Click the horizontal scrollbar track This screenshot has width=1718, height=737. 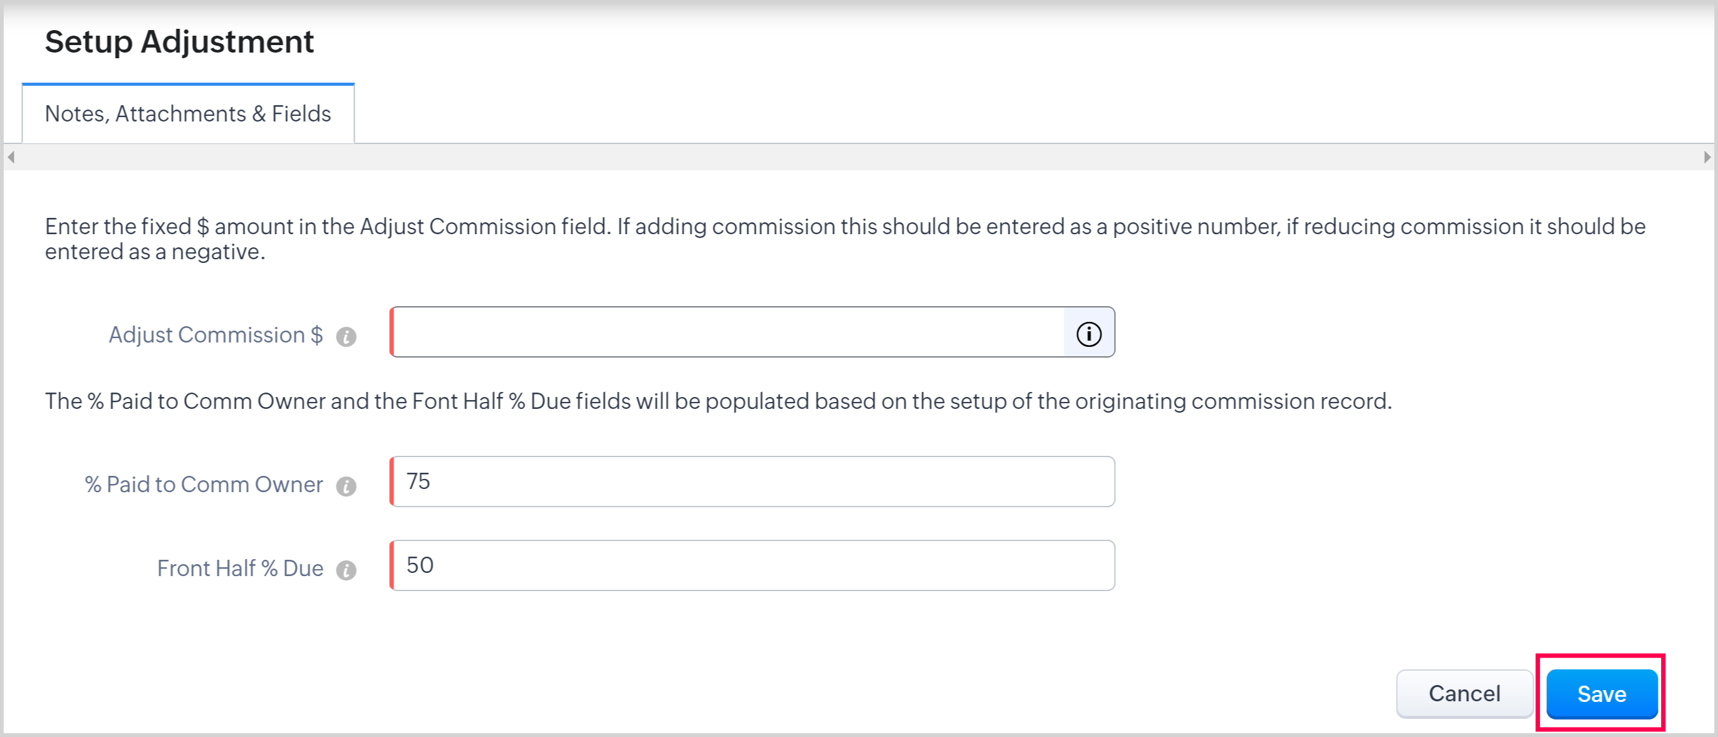pyautogui.click(x=858, y=157)
